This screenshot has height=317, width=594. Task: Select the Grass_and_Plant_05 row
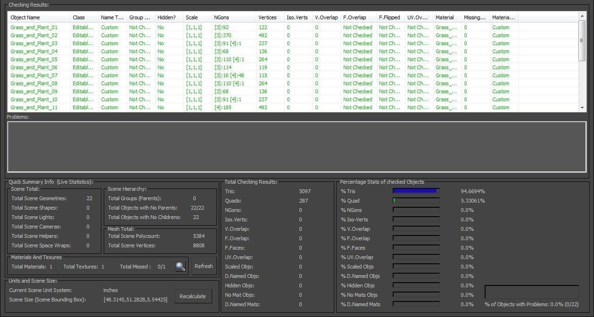tap(293, 59)
